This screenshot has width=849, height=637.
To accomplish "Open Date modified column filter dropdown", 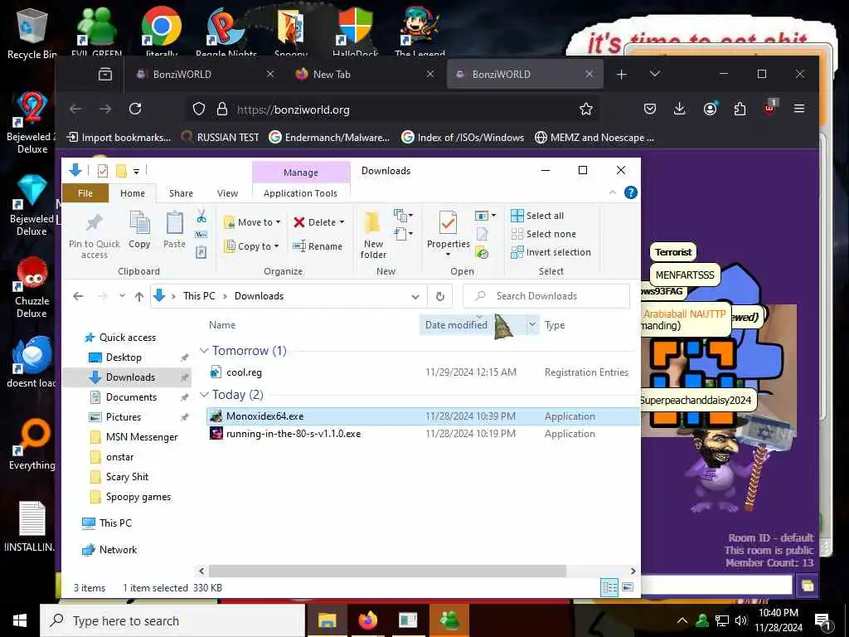I will 532,325.
